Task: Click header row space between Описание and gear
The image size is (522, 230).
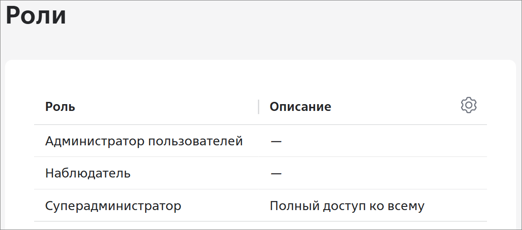Action: tap(395, 107)
